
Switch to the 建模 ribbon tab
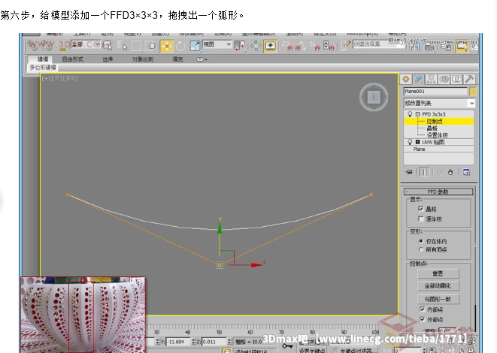click(43, 59)
